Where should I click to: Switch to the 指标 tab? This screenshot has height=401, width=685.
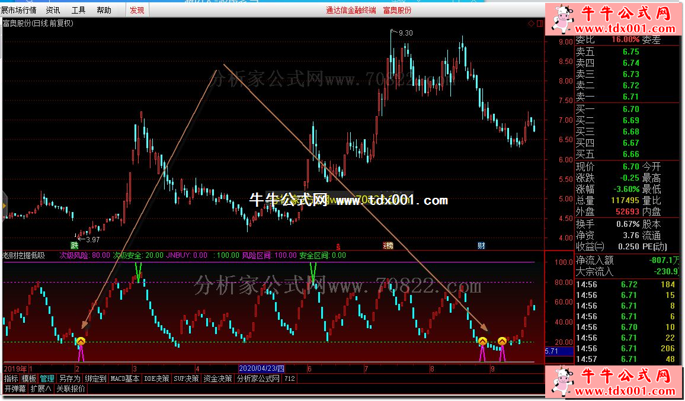pos(11,378)
